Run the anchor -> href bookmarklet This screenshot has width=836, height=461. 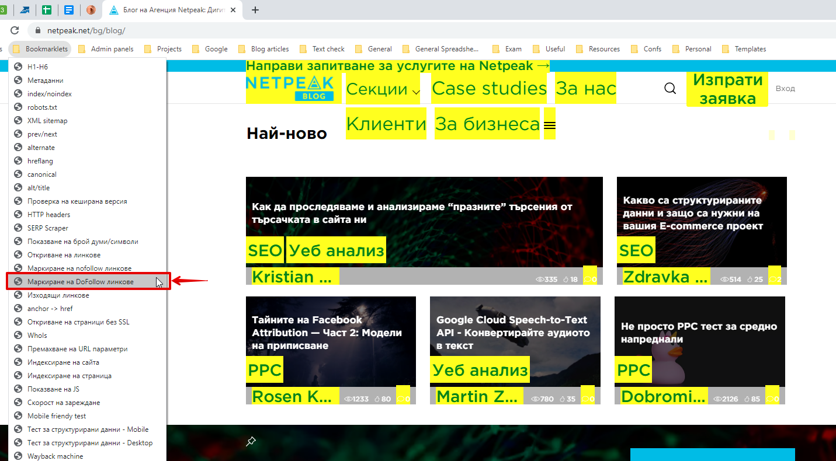(88, 309)
